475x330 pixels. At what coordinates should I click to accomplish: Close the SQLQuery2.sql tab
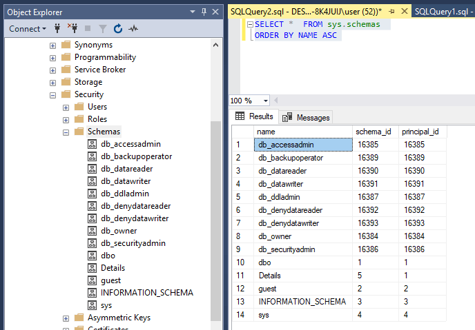click(403, 12)
